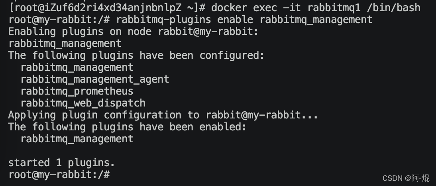The width and height of the screenshot is (436, 186).
Task: Select the rabbitmq_prometheus entry
Action: pos(77,91)
